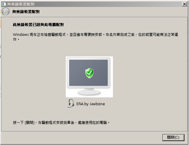
Task: Click the headset icon beside ERA by Jawbone
Action: [71, 103]
